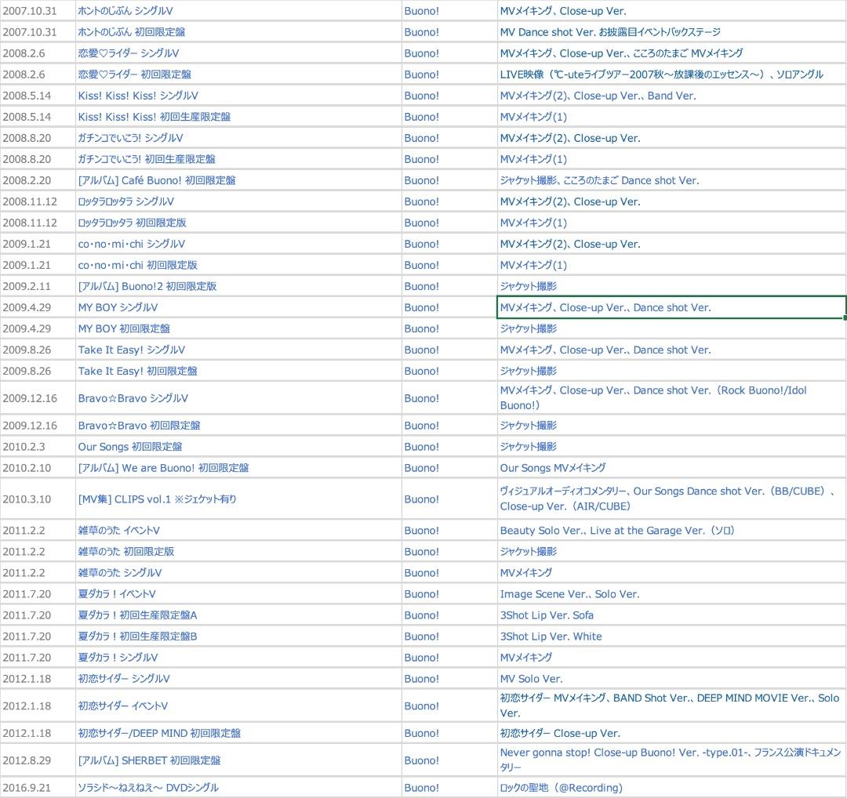Click the date cell 2010.3.10
This screenshot has height=798, width=847.
coord(38,499)
